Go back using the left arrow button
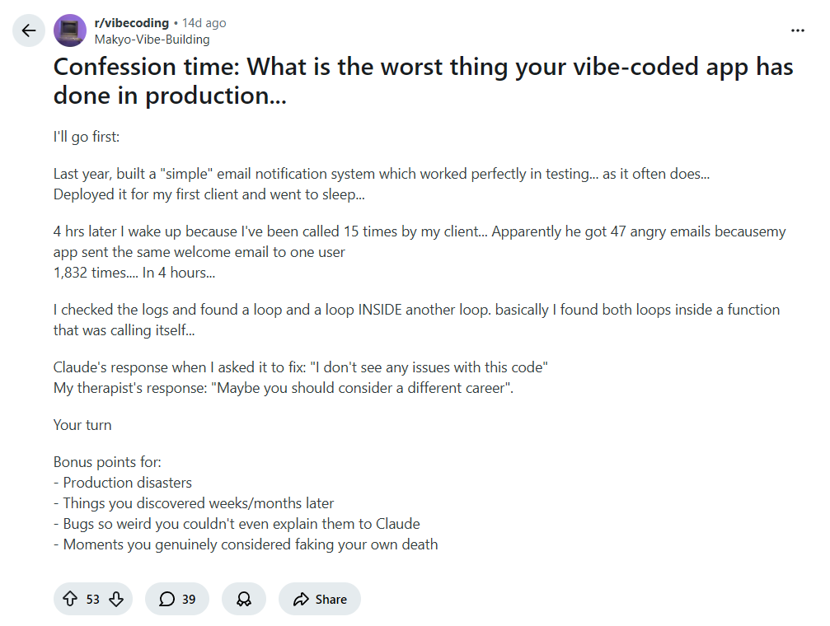 pyautogui.click(x=29, y=31)
